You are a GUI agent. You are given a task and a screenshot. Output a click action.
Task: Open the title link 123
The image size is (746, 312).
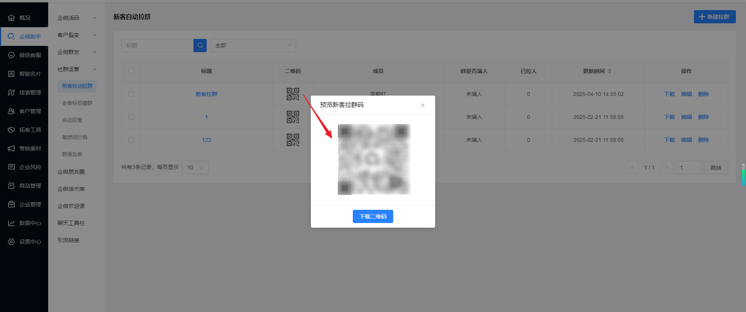[206, 140]
